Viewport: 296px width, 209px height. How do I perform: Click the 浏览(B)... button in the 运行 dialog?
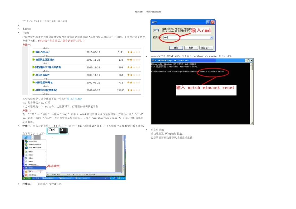206,48
